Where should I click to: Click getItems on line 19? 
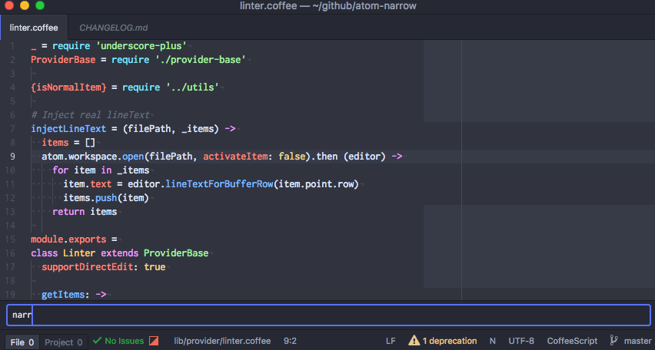pos(63,295)
